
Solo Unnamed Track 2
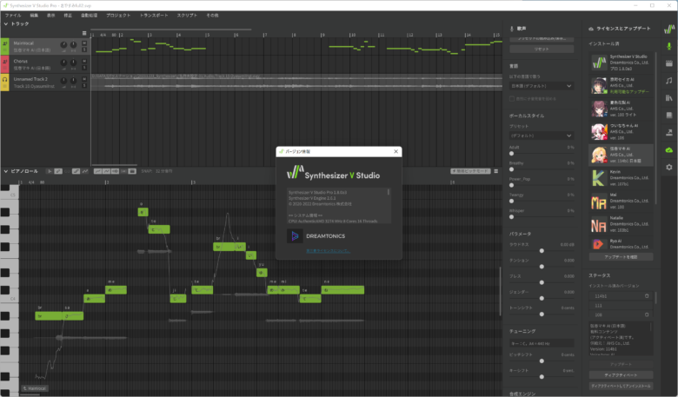84,85
